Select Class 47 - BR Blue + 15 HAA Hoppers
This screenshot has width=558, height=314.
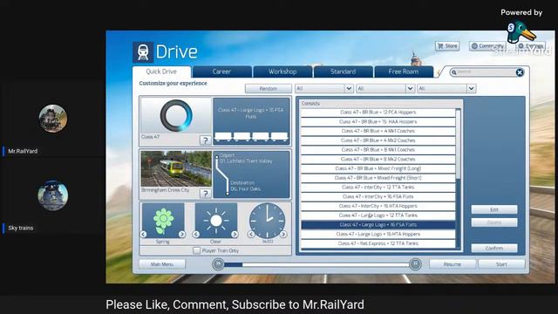[378, 122]
